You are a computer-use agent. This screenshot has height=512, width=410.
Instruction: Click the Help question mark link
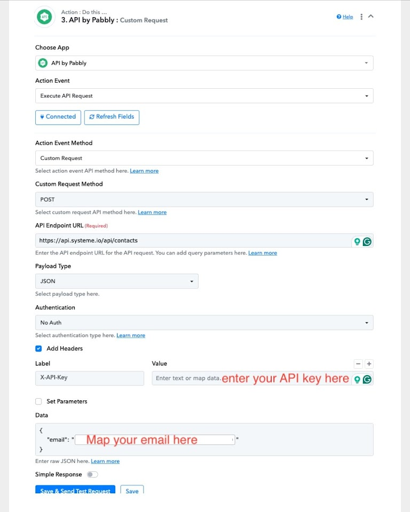click(345, 17)
